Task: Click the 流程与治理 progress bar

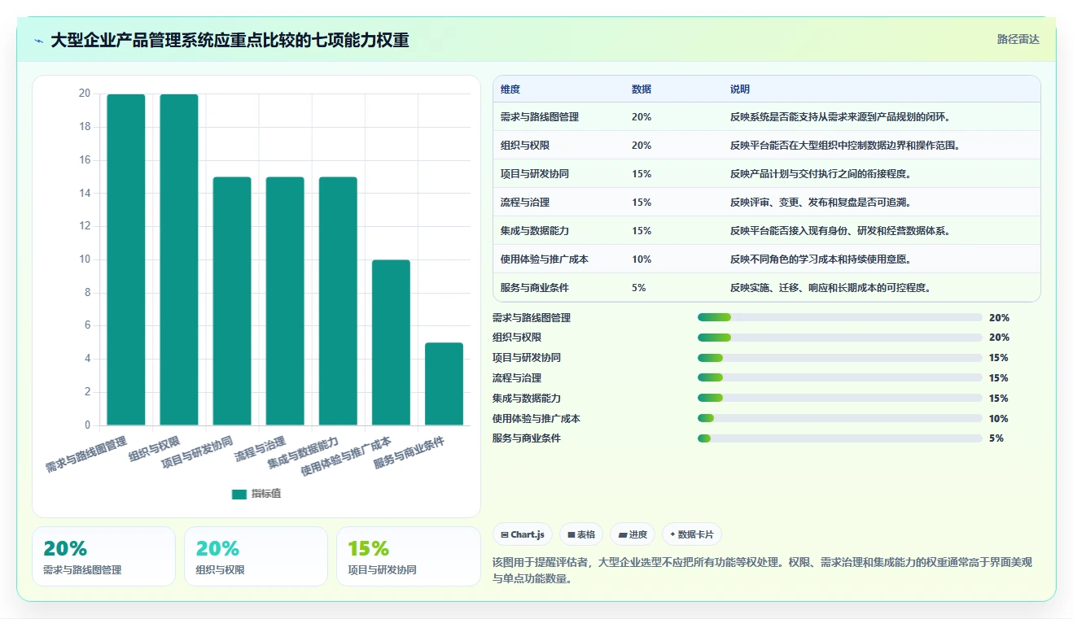Action: point(840,377)
